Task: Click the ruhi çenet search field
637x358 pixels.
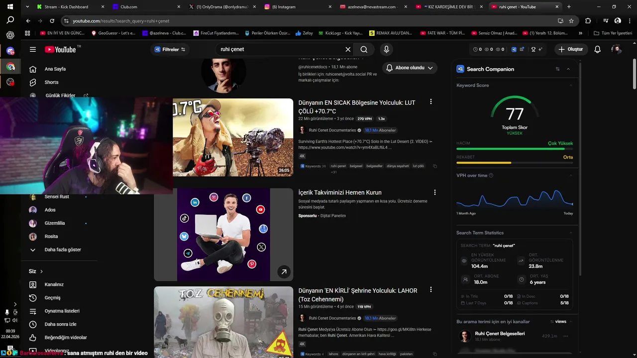Action: pyautogui.click(x=281, y=49)
